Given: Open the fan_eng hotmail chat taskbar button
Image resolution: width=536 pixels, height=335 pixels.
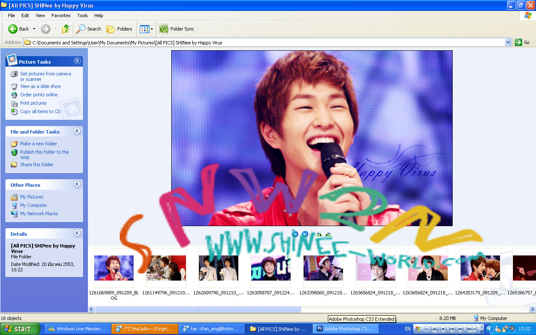Looking at the screenshot, I should (211, 329).
